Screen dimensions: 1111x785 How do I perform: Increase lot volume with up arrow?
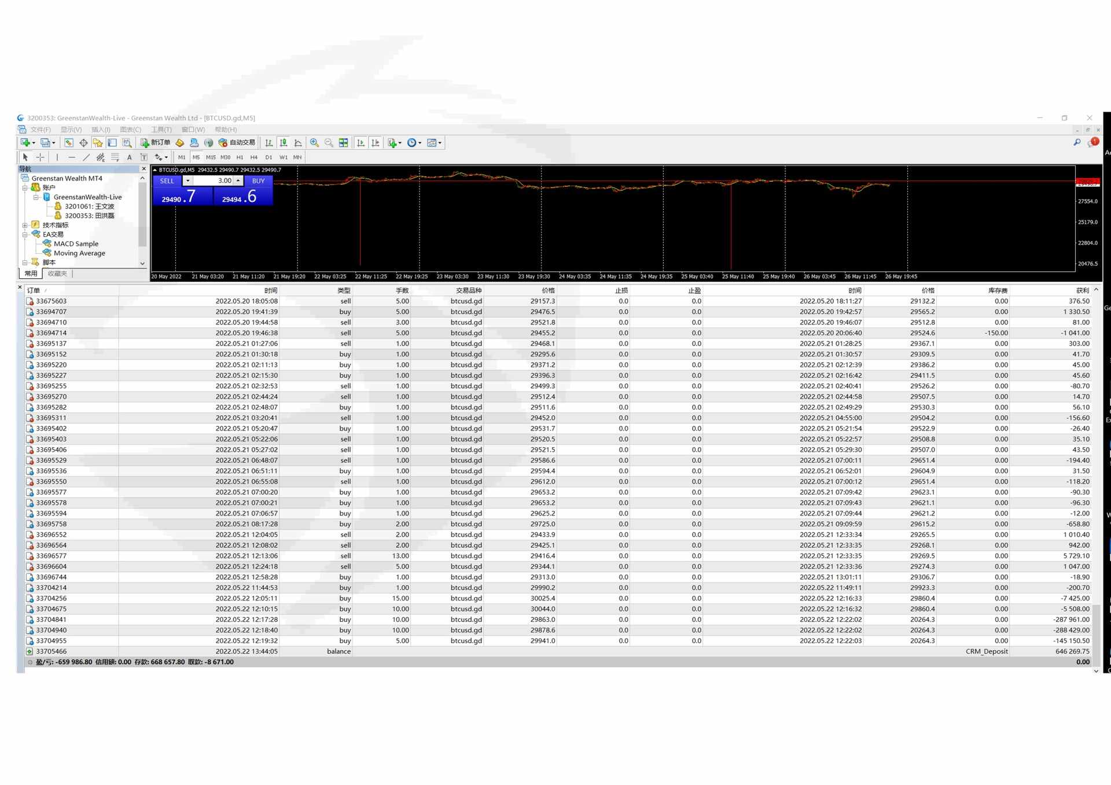pyautogui.click(x=238, y=181)
